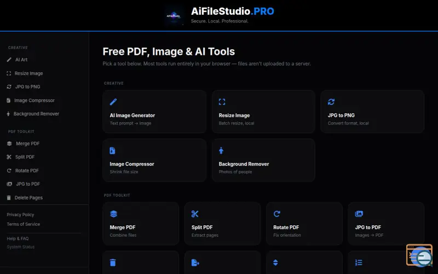Screen dimensions: 438x274
Task: Click the person icon beside sidebar Background Remover
Action: pyautogui.click(x=8, y=114)
